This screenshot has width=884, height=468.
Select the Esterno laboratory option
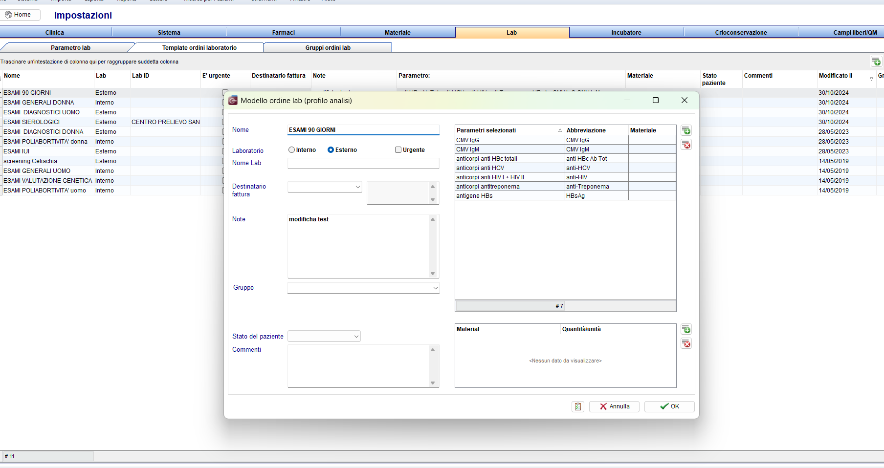[x=342, y=150]
